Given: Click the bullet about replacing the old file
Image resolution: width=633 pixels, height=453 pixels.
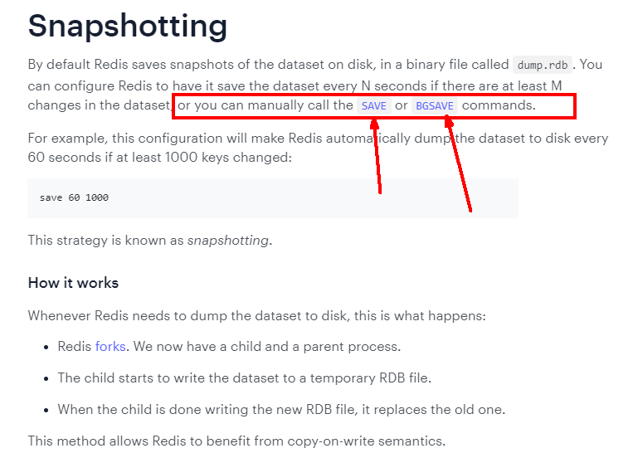Looking at the screenshot, I should (281, 409).
